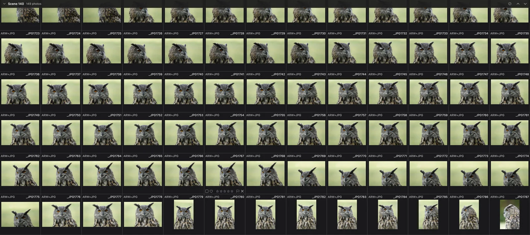Select the _JPG1723 owl thumbnail
This screenshot has width=530, height=235.
(x=20, y=51)
